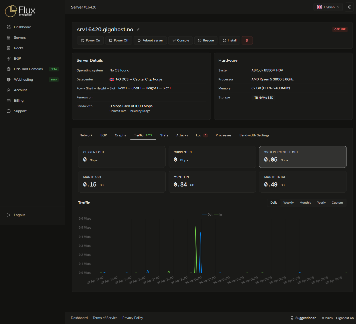This screenshot has height=324, width=356.
Task: Click the Current Out stat card
Action: 122,157
